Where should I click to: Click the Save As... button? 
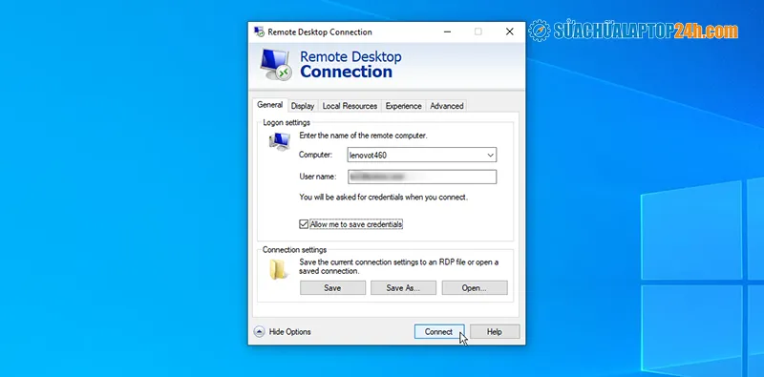(403, 288)
